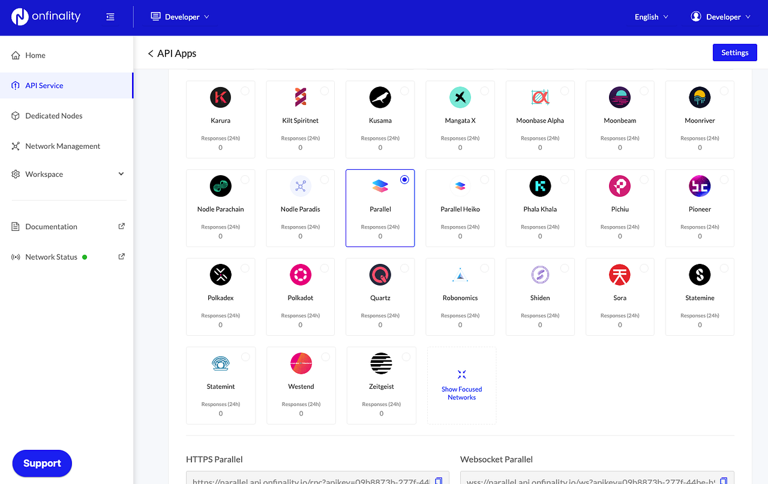Copy the HTTPS Parallel endpoint URL

coord(439,480)
